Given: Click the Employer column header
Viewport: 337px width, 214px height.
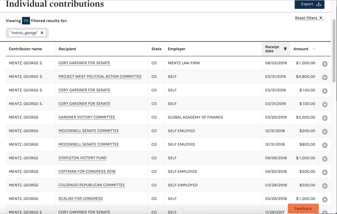Looking at the screenshot, I should pyautogui.click(x=177, y=49).
